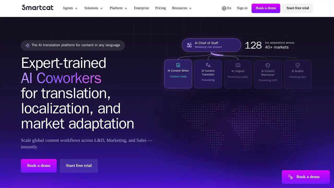Image resolution: width=334 pixels, height=188 pixels.
Task: Click the AI Content Writer pencil icon
Action: 178,65
